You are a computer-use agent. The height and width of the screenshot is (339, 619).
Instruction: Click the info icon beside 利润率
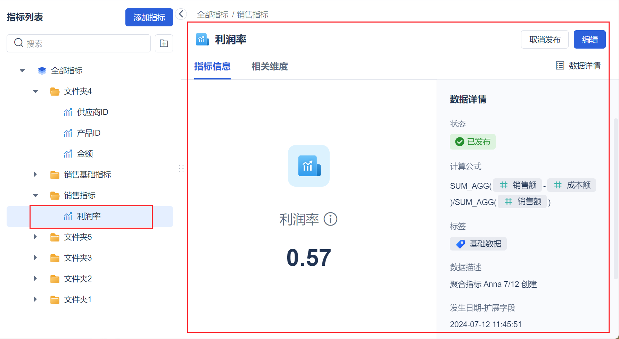click(x=330, y=219)
